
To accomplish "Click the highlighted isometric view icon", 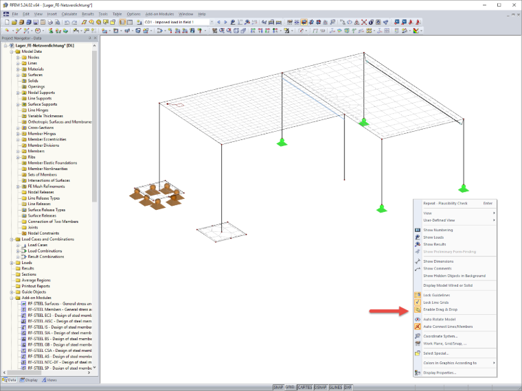I will (304, 22).
